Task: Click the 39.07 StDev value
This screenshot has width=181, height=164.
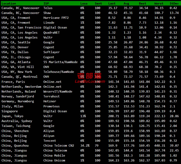Action: [x=174, y=145]
